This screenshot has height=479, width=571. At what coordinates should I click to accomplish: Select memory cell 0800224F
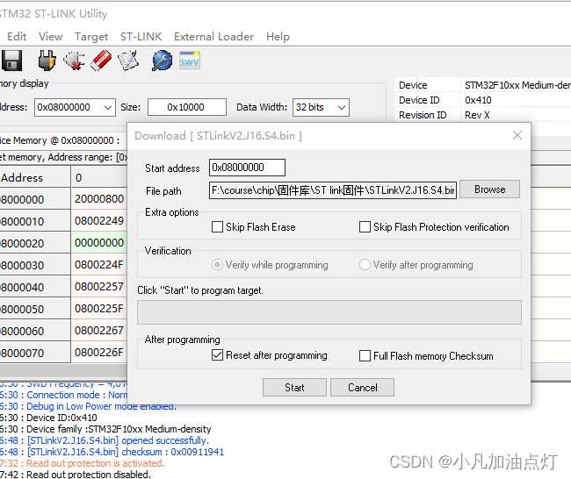coord(99,265)
